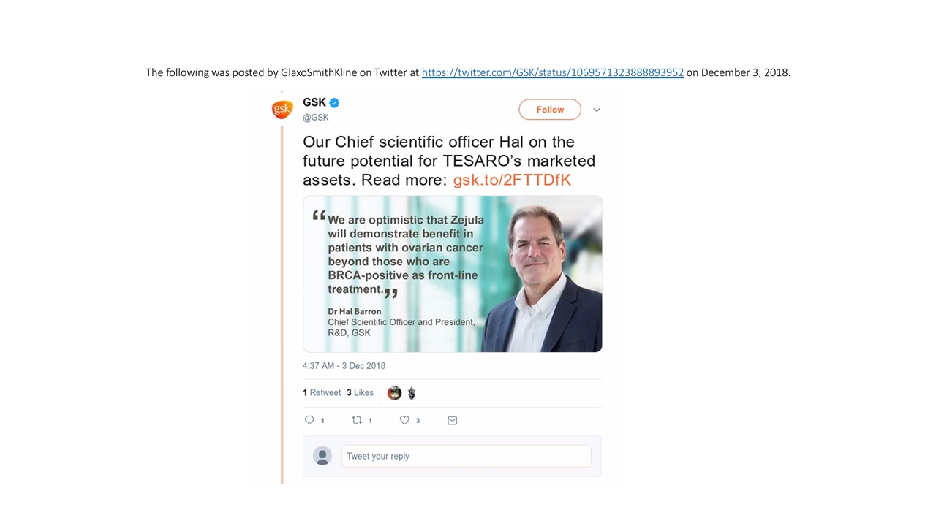Open the @GSK handle profile

point(316,118)
